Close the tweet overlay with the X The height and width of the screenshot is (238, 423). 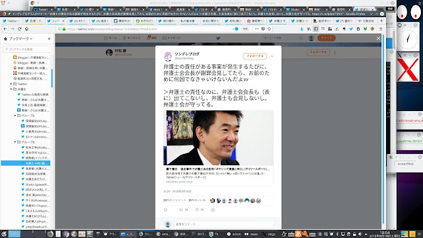pyautogui.click(x=378, y=38)
